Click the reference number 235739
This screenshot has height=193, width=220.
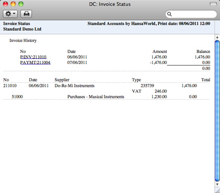point(147,85)
